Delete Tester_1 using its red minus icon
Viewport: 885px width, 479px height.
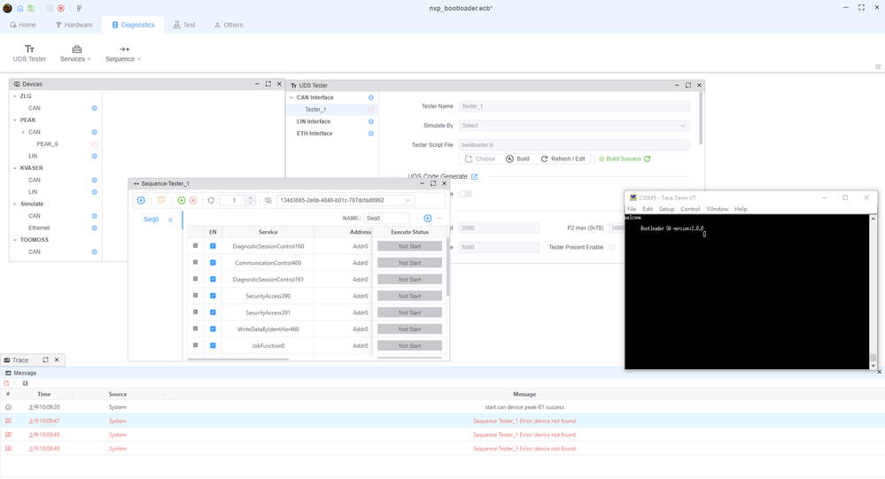371,110
